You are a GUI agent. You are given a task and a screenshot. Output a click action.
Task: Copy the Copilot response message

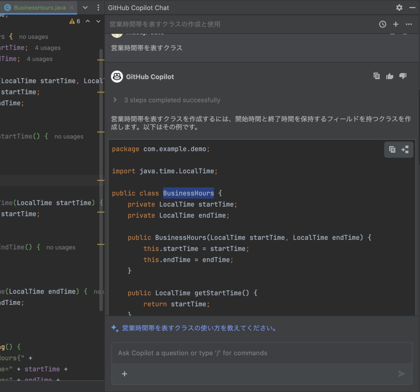pyautogui.click(x=377, y=76)
